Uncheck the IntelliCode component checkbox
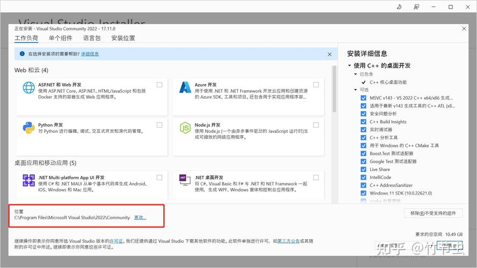 tap(364, 177)
